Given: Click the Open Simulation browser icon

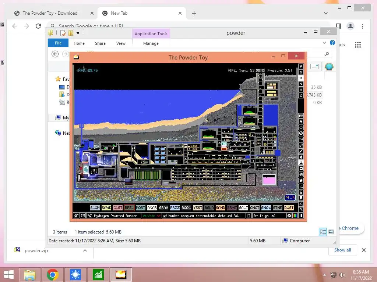Looking at the screenshot, I should click(x=76, y=216).
